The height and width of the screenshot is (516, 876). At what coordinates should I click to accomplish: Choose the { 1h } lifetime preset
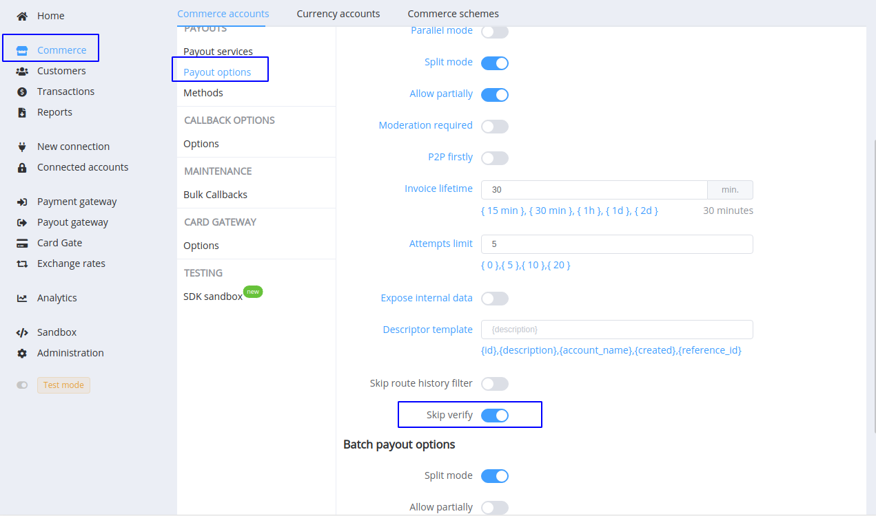[x=591, y=211]
